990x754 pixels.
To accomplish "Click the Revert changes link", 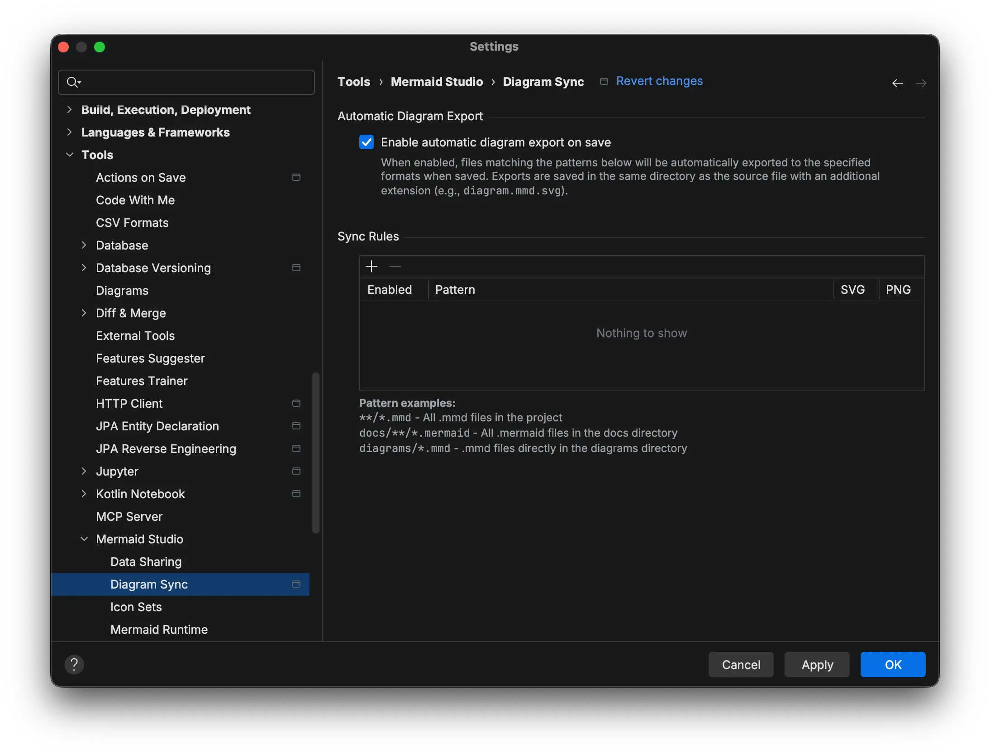I will pos(659,81).
